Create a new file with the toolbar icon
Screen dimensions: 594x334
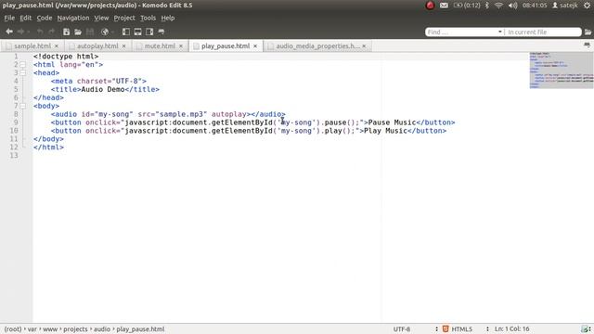coord(66,32)
